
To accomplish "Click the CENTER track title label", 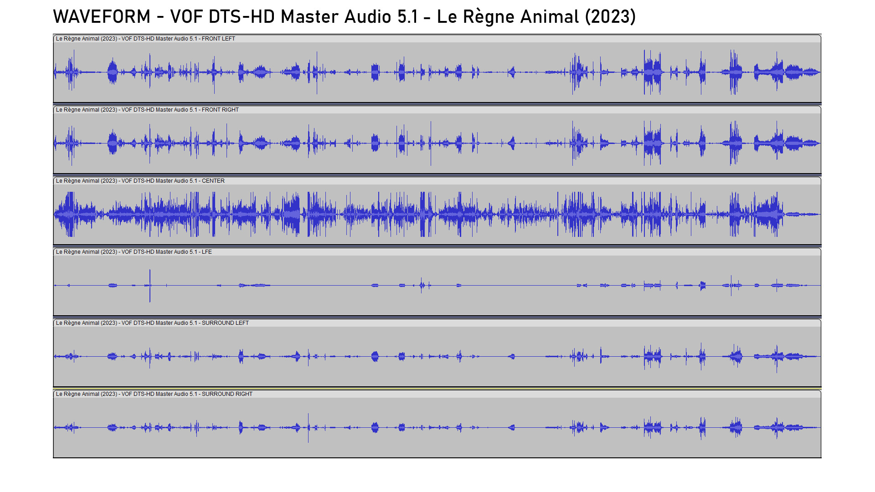I will [x=140, y=181].
